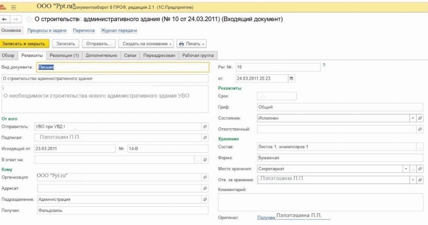
Task: Click the open icon in the Ответственный field
Action: tap(420, 129)
